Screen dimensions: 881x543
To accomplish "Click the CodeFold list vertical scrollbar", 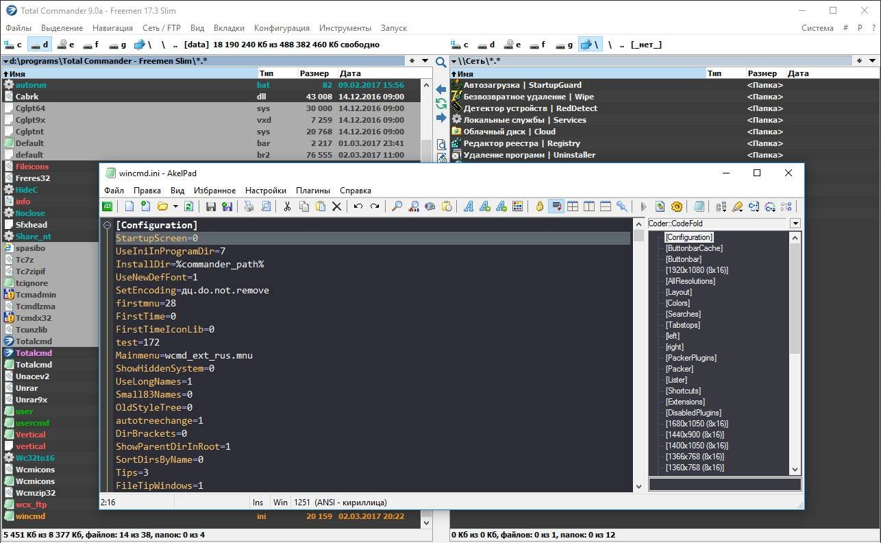I will (x=795, y=353).
